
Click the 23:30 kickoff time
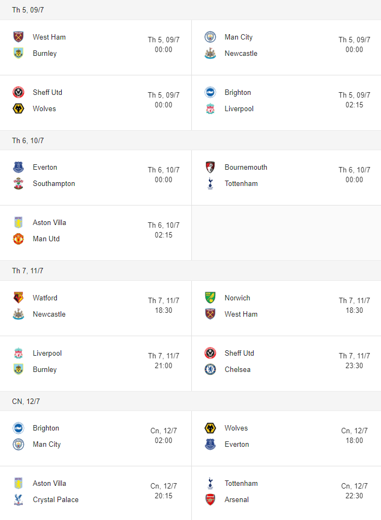pyautogui.click(x=354, y=365)
